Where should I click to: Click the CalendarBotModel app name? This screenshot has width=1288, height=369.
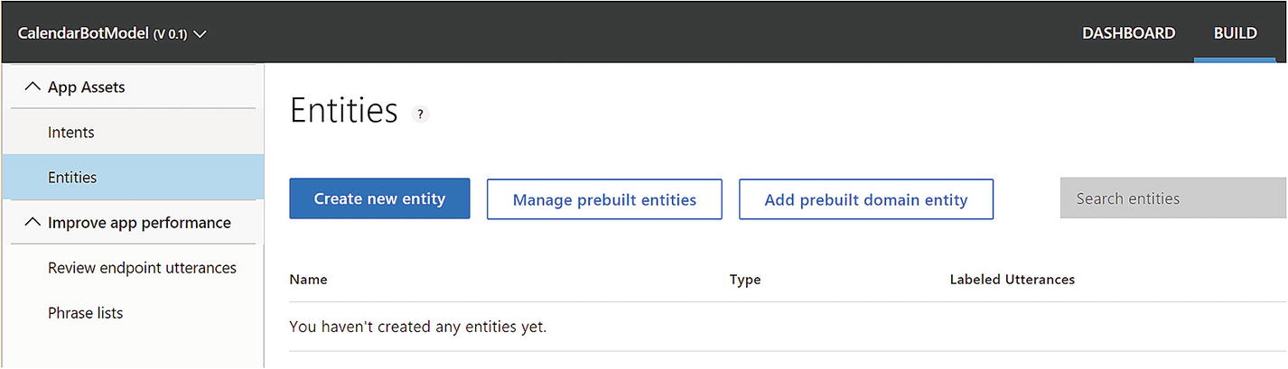[x=83, y=34]
